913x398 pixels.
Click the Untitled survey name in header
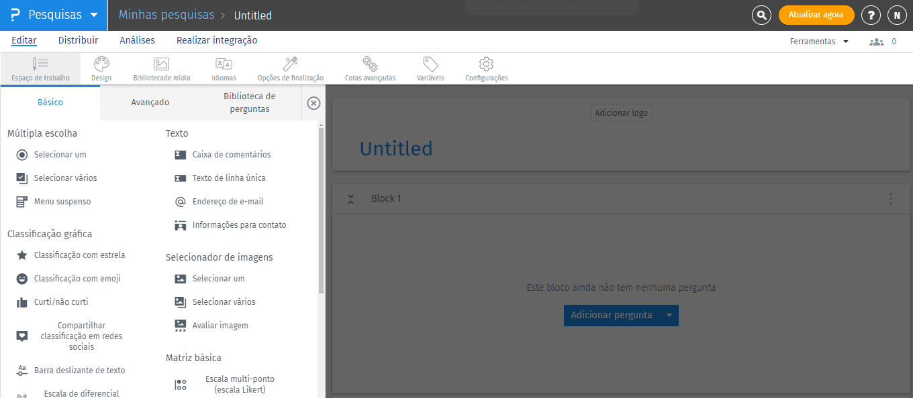pos(253,15)
